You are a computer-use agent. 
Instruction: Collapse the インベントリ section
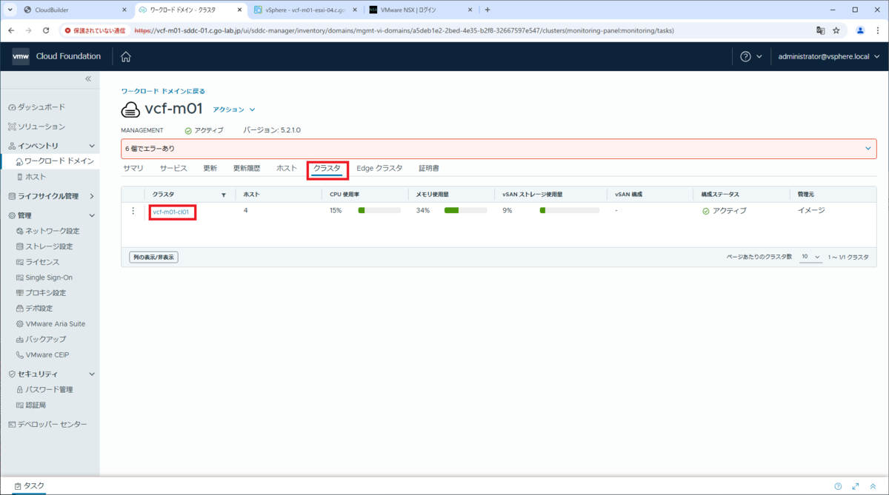[92, 147]
